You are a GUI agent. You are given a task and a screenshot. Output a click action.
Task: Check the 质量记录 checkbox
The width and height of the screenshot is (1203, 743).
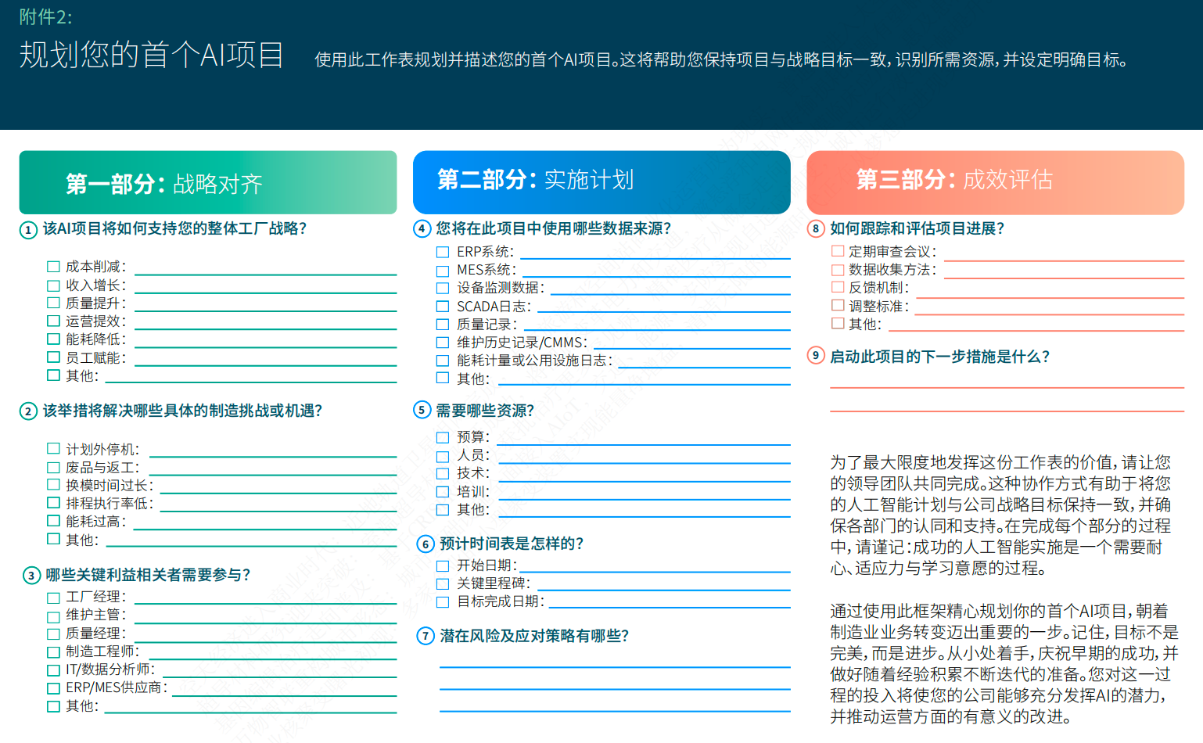[x=443, y=325]
